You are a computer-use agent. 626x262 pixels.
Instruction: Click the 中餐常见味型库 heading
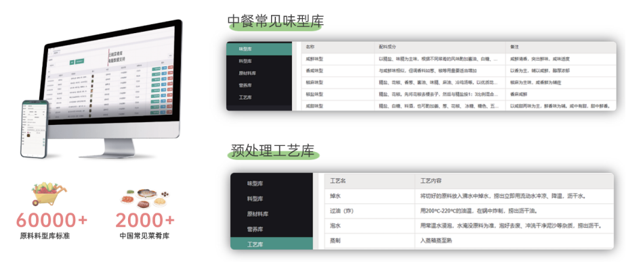pyautogui.click(x=276, y=21)
